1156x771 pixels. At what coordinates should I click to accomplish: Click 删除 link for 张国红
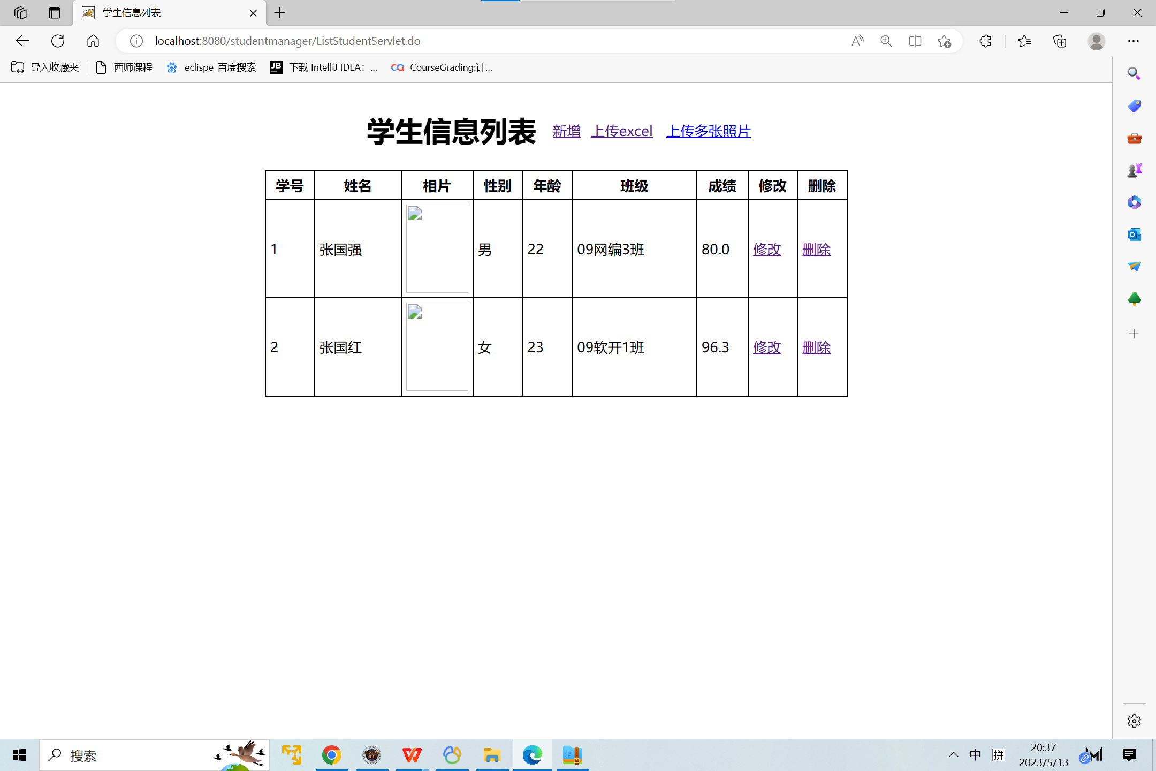(x=816, y=347)
